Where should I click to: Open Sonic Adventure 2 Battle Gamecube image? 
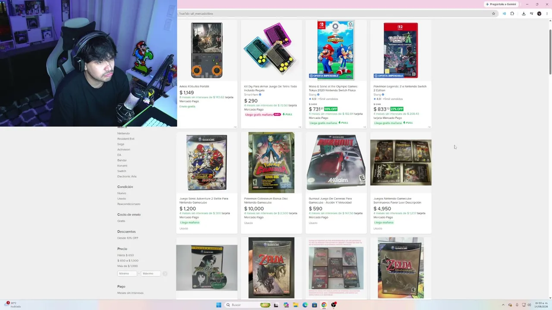click(207, 162)
